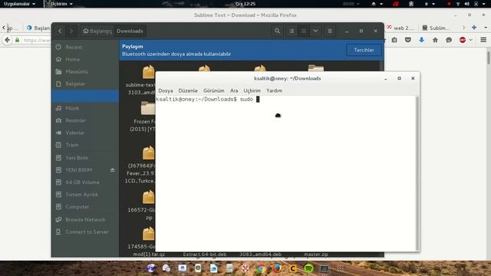Open Home in Files sidebar

click(85, 59)
